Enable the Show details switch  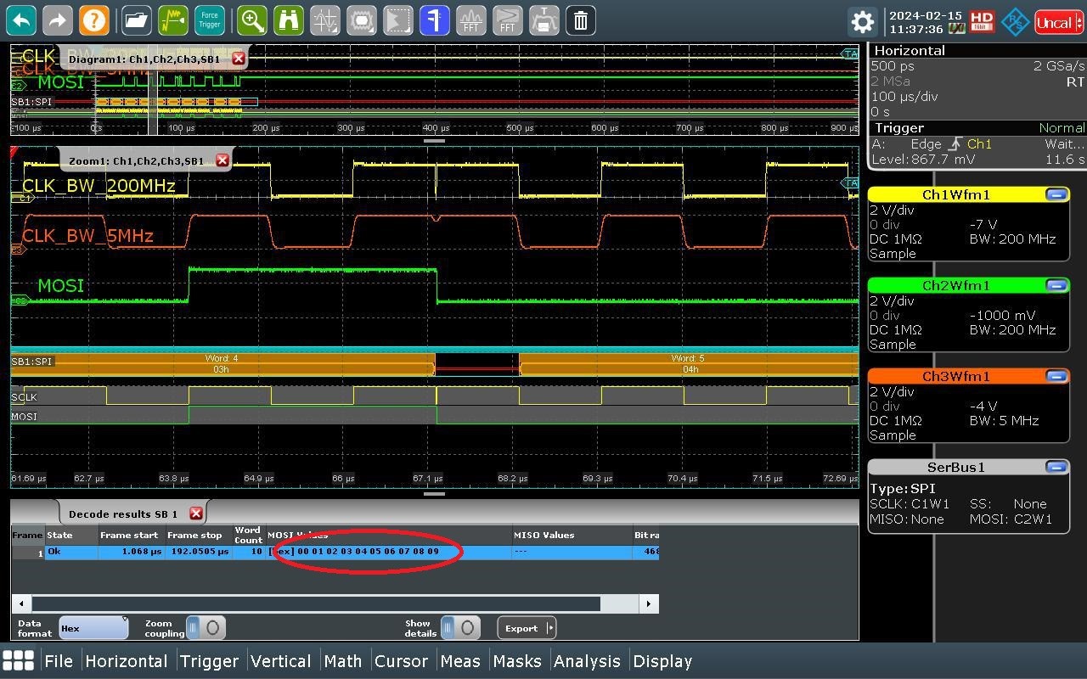tap(461, 627)
